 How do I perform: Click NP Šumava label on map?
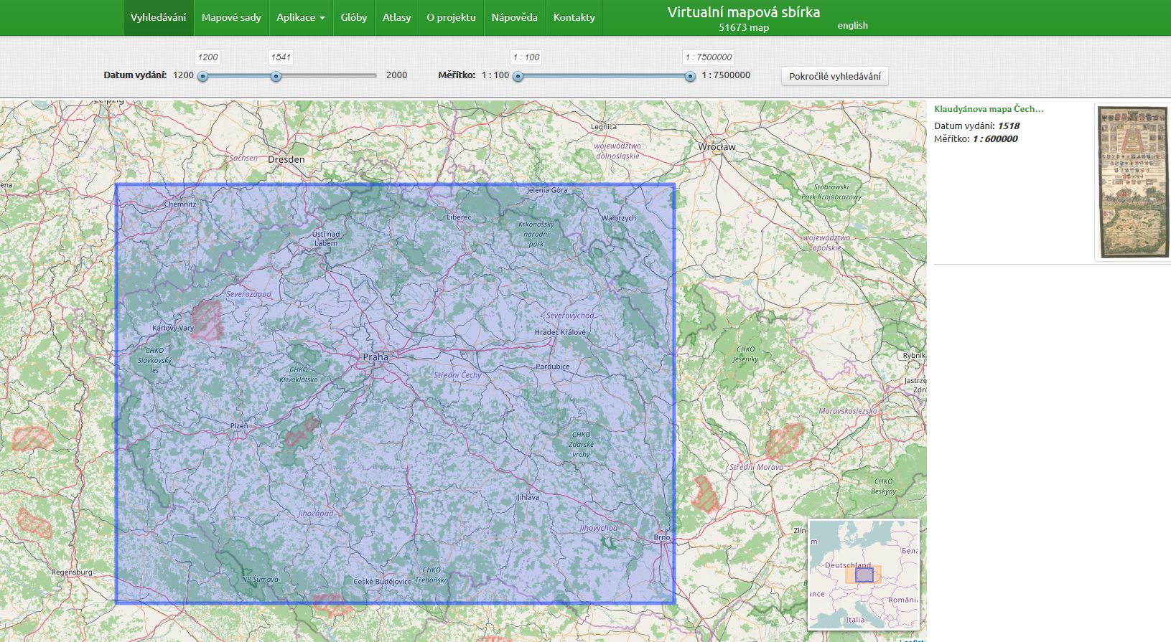(260, 579)
